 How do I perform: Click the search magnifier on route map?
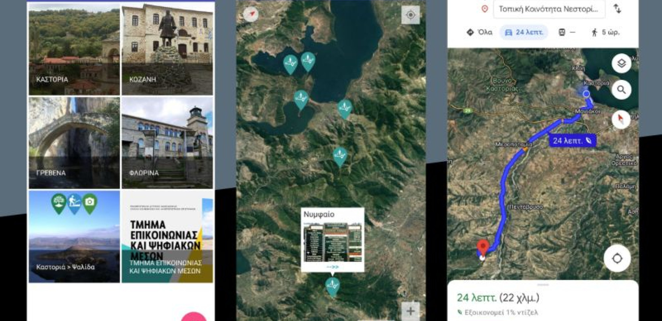tap(621, 90)
